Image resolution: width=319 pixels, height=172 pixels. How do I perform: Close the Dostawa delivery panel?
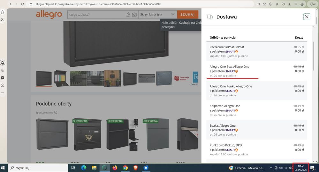tap(307, 17)
